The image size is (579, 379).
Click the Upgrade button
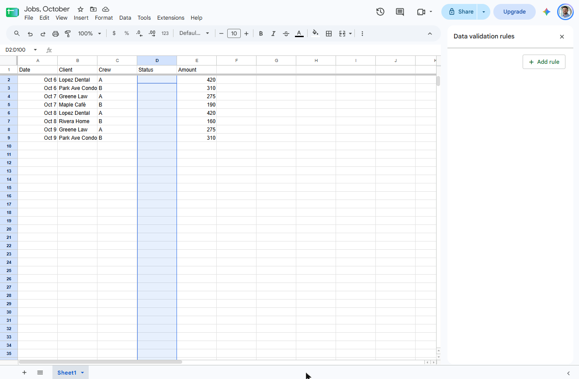[514, 12]
